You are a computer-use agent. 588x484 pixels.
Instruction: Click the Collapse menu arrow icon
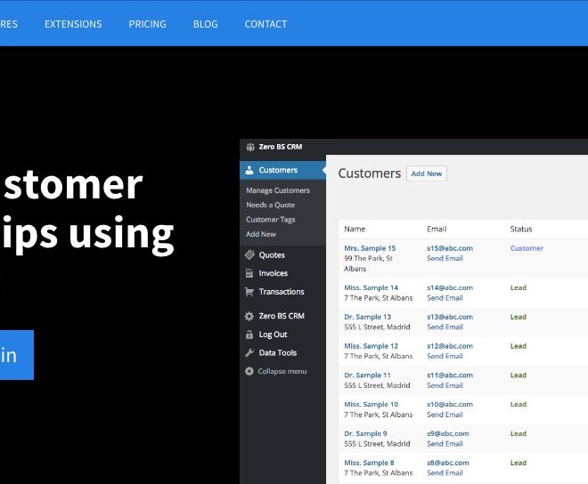pos(249,371)
